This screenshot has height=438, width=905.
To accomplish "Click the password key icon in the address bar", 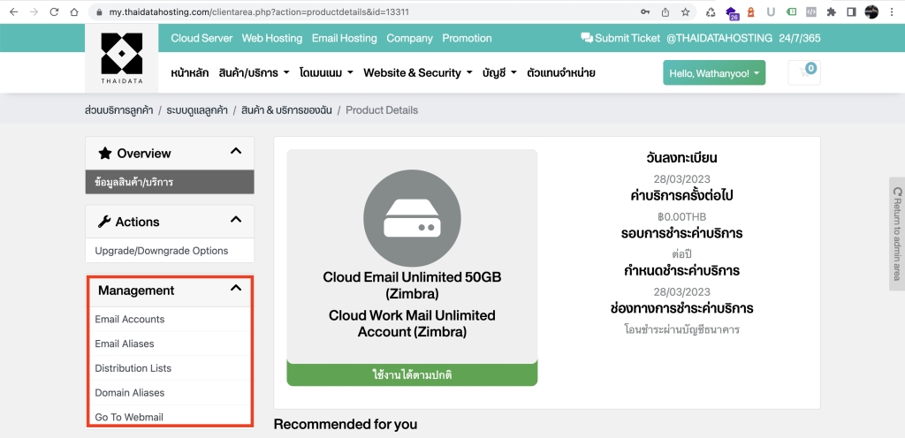I will tap(644, 12).
